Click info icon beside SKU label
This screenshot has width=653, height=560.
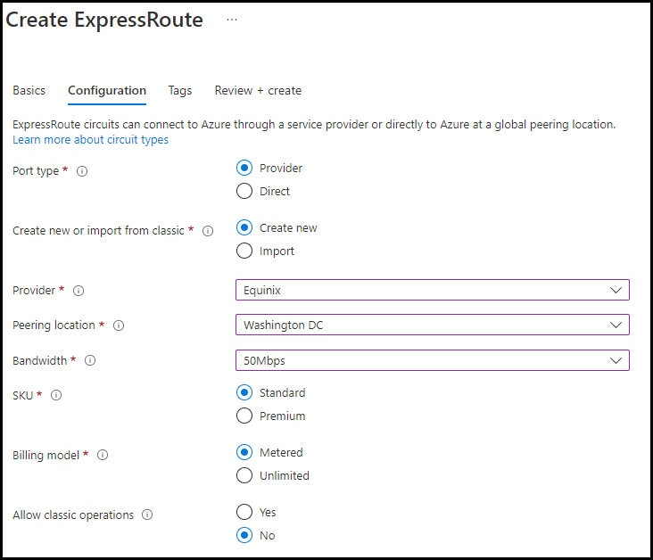(x=56, y=396)
